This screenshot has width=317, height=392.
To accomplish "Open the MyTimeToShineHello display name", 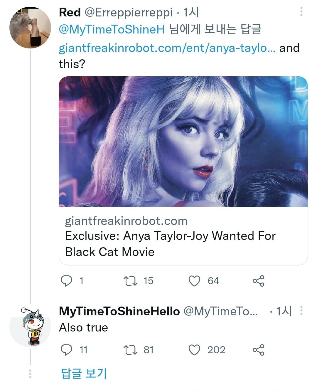I will pos(119,311).
